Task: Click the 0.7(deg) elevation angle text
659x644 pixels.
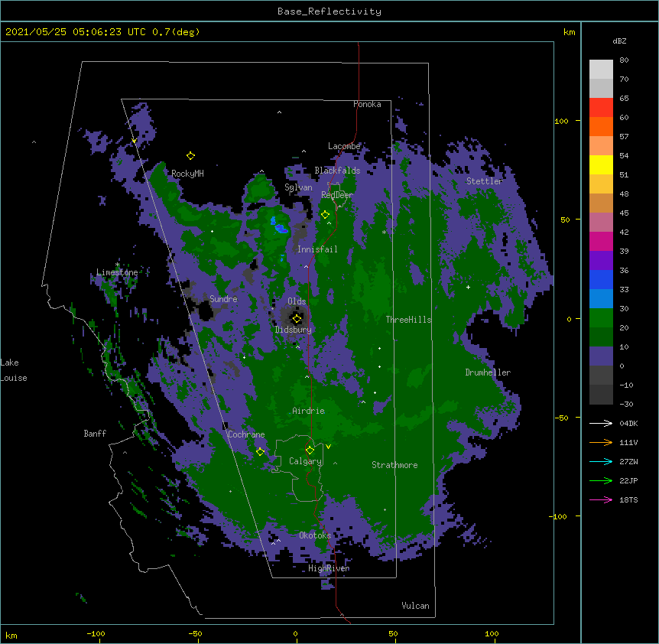Action: coord(176,32)
